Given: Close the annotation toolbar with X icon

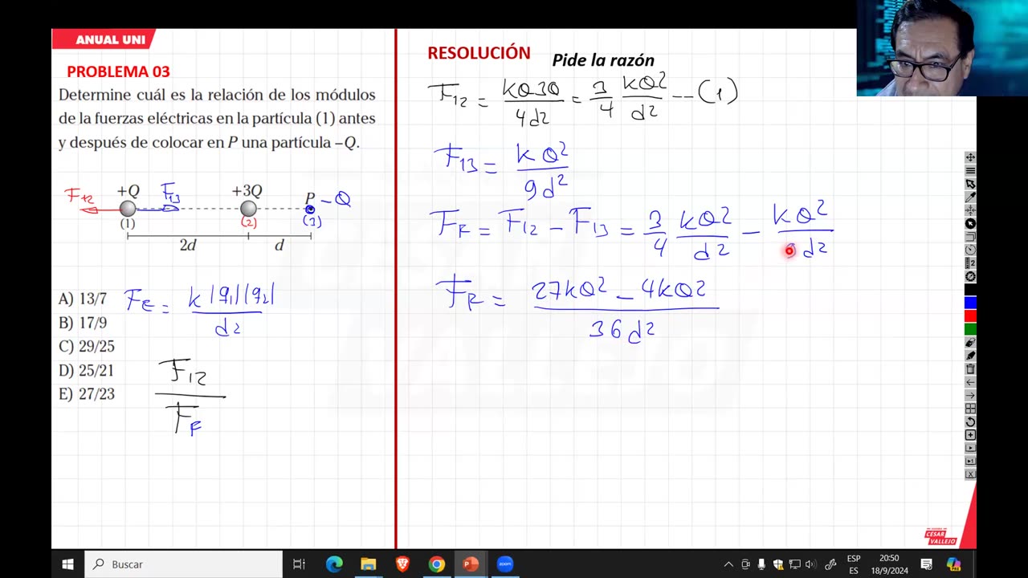Looking at the screenshot, I should pyautogui.click(x=970, y=474).
